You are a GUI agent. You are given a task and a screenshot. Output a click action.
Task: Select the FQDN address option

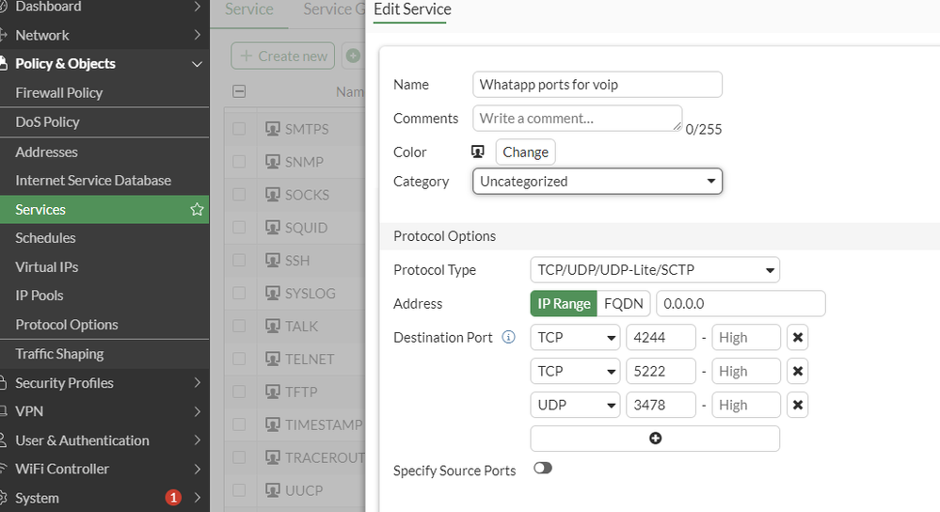tap(622, 304)
